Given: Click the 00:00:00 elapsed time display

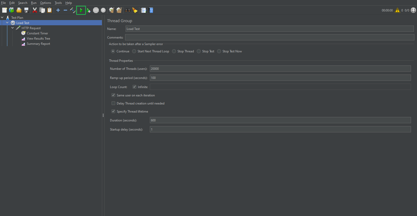Looking at the screenshot, I should [x=387, y=10].
